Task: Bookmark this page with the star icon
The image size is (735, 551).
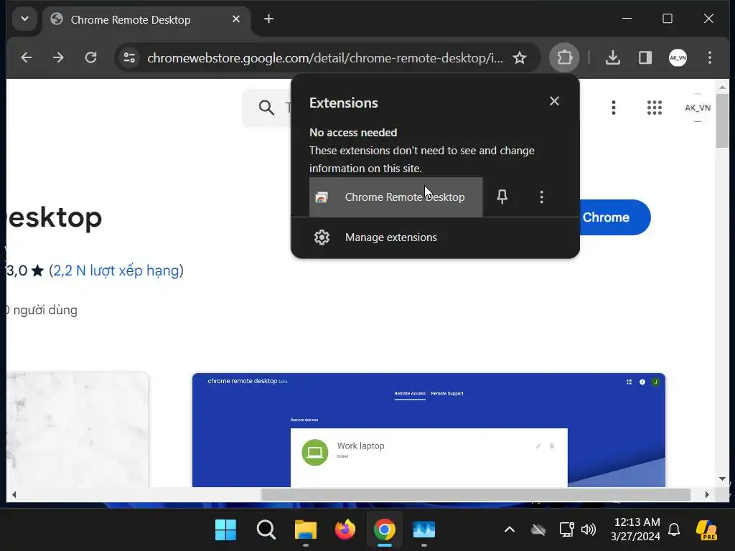Action: coord(520,57)
